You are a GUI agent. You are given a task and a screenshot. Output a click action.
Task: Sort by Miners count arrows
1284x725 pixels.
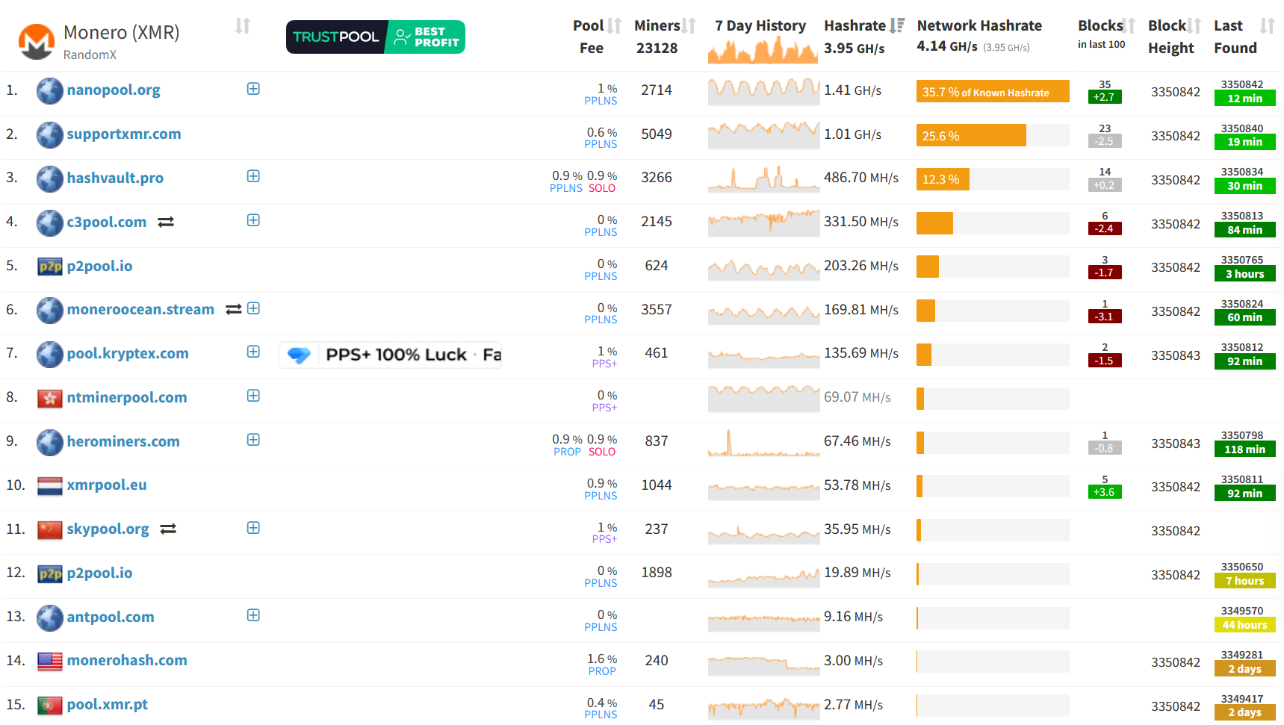[689, 26]
